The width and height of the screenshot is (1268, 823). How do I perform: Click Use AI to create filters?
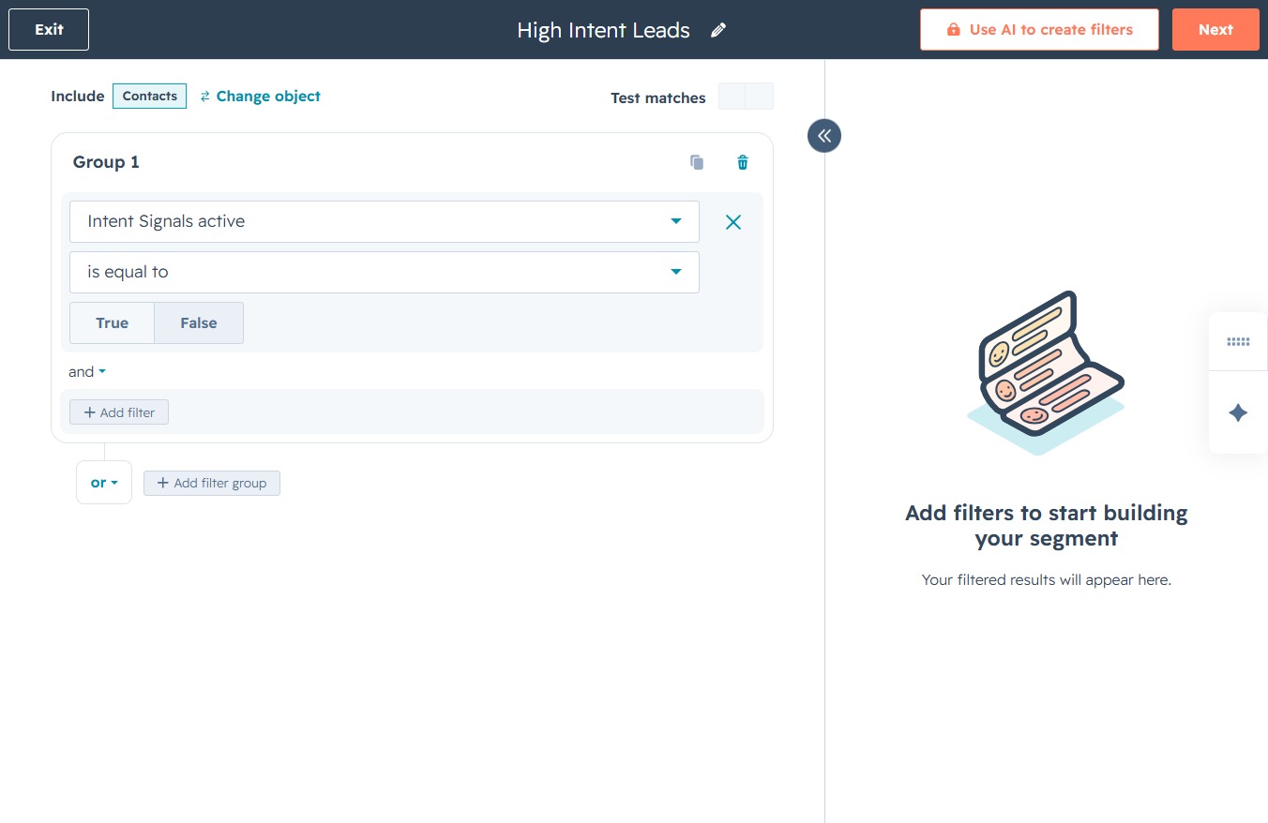(x=1039, y=30)
